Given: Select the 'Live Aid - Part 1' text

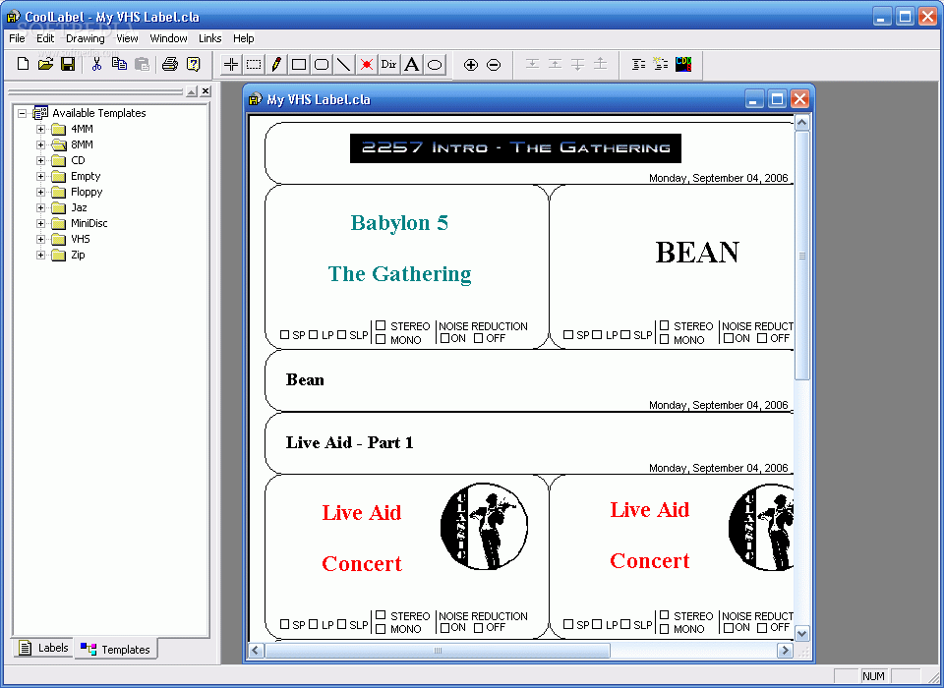Looking at the screenshot, I should 349,443.
